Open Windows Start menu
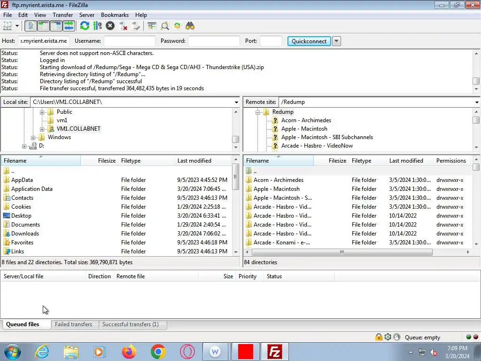Screen dimensions: 481x361 click(x=12, y=352)
